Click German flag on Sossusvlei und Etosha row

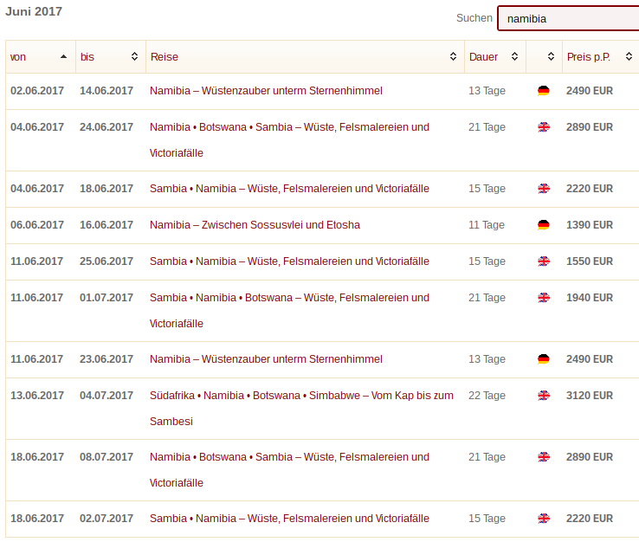(x=543, y=225)
